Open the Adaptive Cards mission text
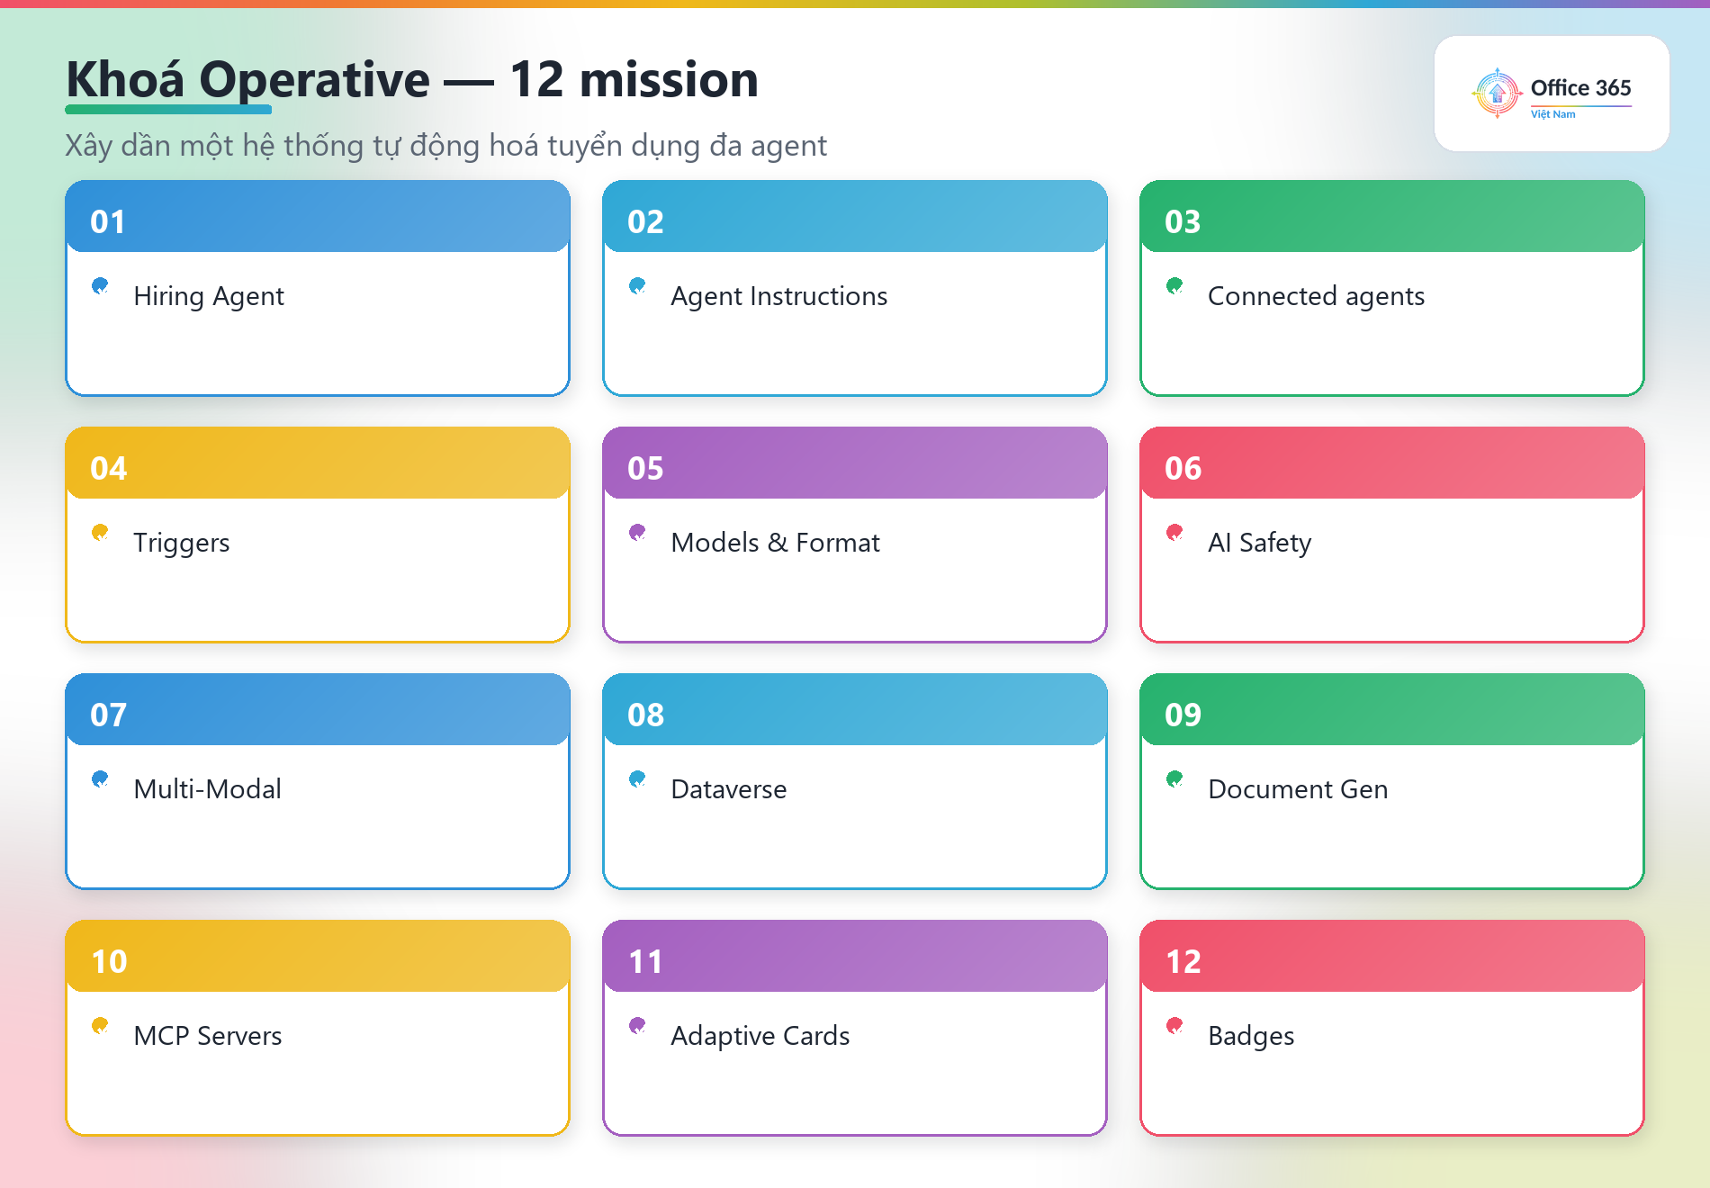Viewport: 1710px width, 1188px height. point(760,1036)
